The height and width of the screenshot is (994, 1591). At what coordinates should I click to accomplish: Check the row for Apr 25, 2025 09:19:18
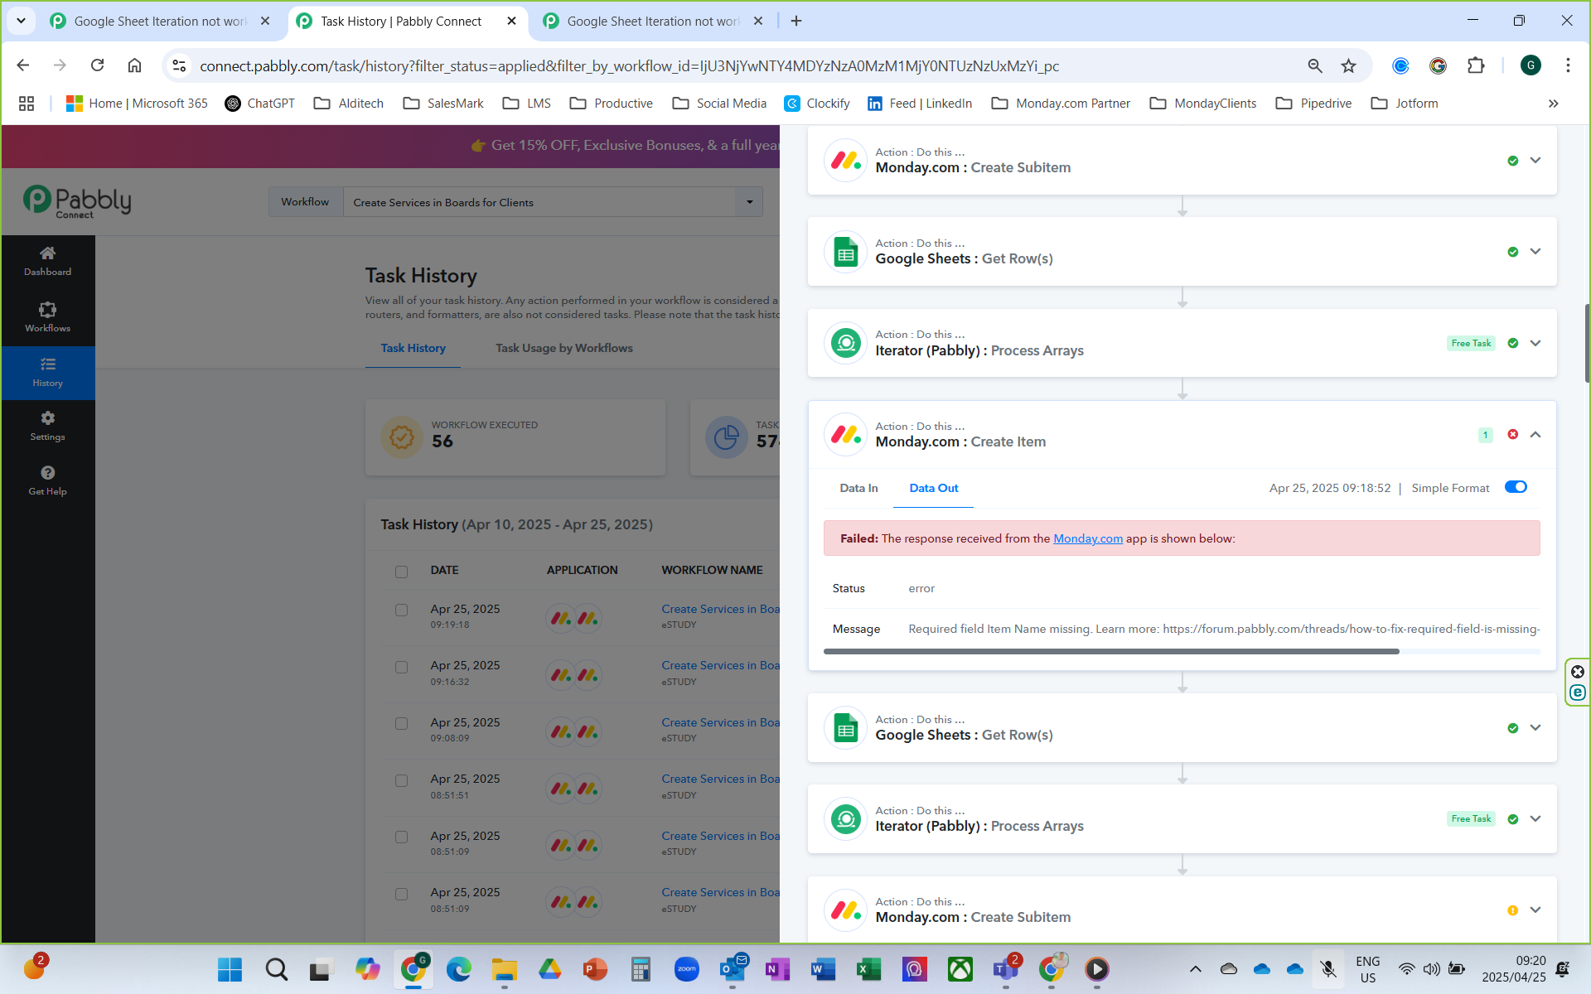pos(401,610)
